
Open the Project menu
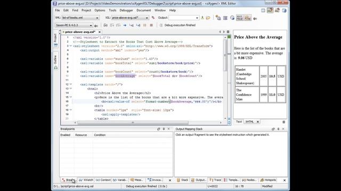(x=86, y=11)
